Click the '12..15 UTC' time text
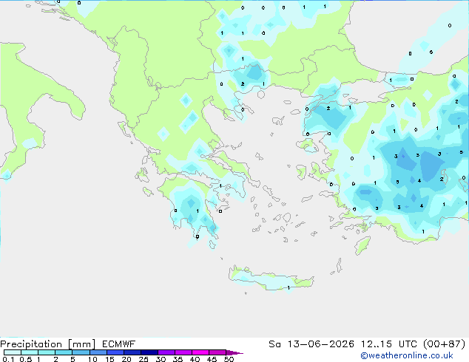This screenshot has width=469, height=362. point(389,344)
